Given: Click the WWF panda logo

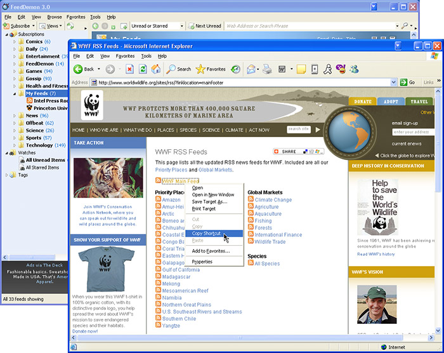Looking at the screenshot, I should pos(92,104).
